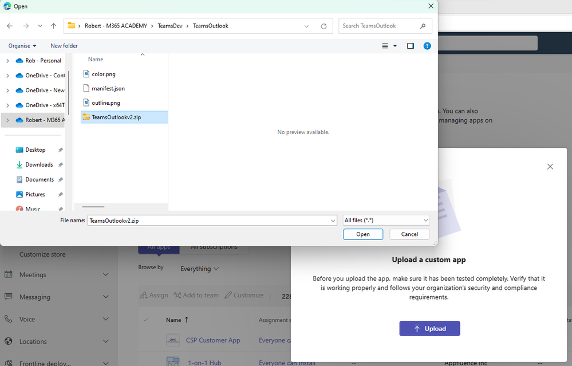
Task: Expand Voice in the Teams admin sidebar
Action: pos(106,319)
